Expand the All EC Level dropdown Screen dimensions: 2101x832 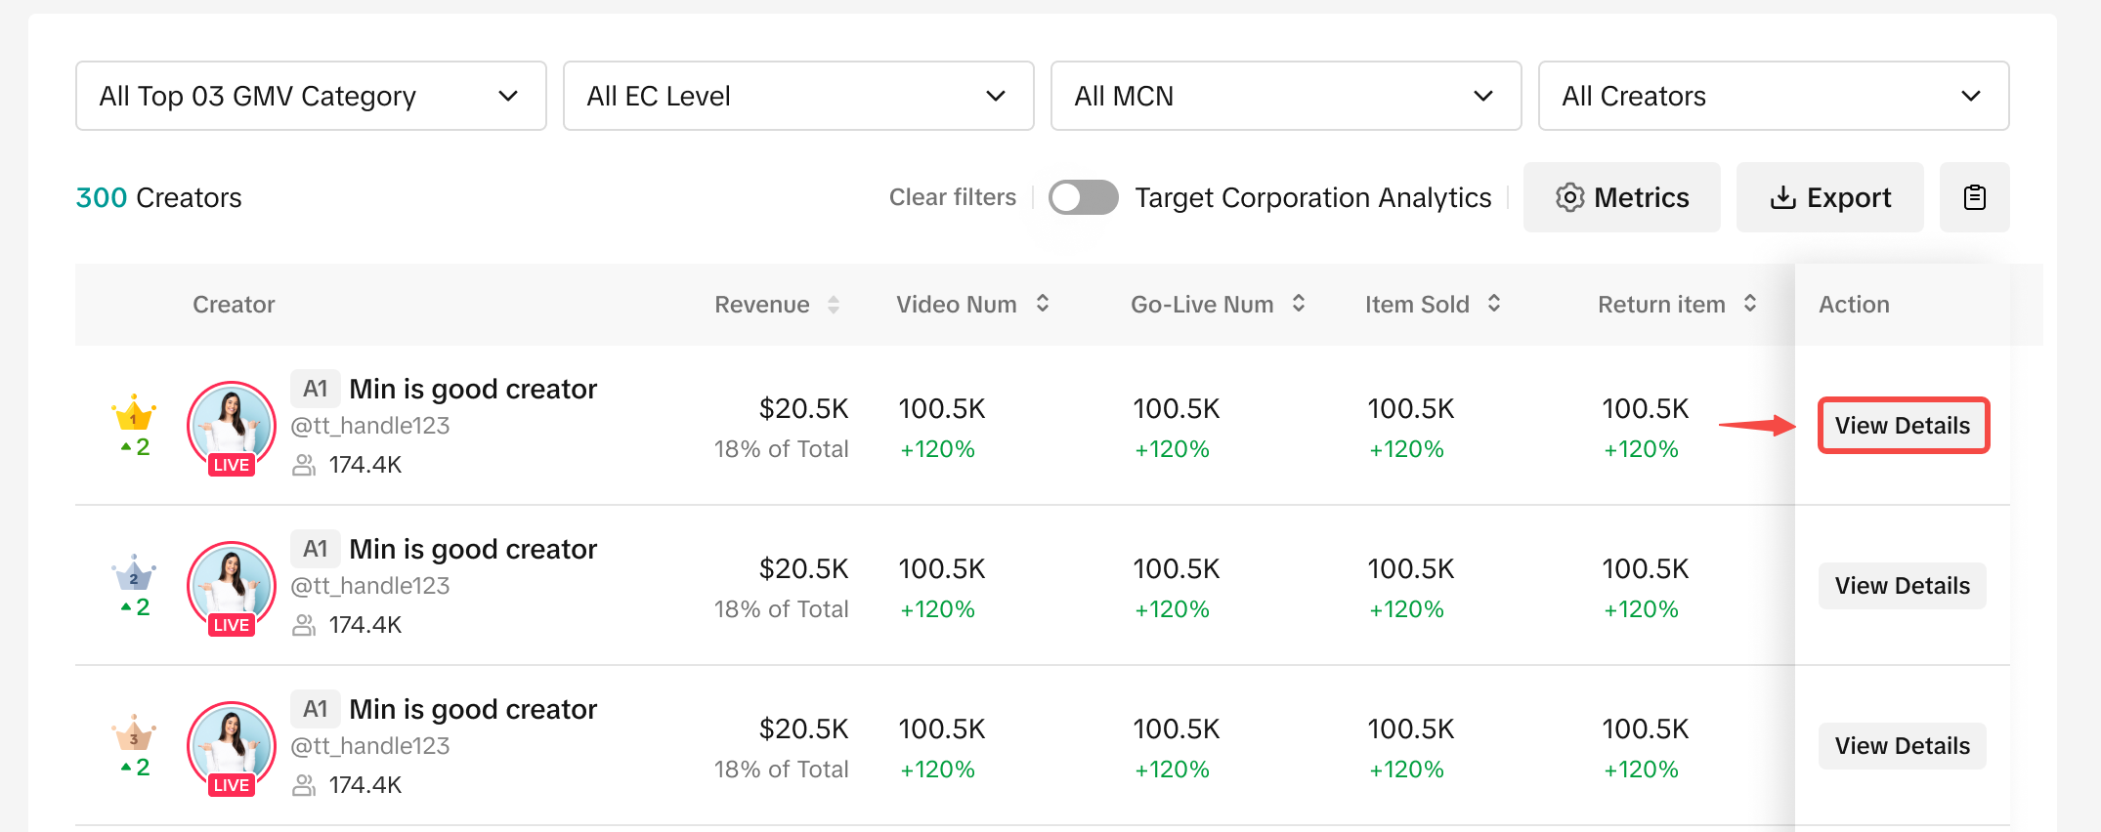(798, 96)
